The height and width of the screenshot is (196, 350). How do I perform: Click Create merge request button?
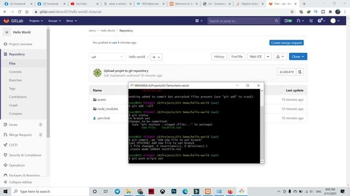287,42
